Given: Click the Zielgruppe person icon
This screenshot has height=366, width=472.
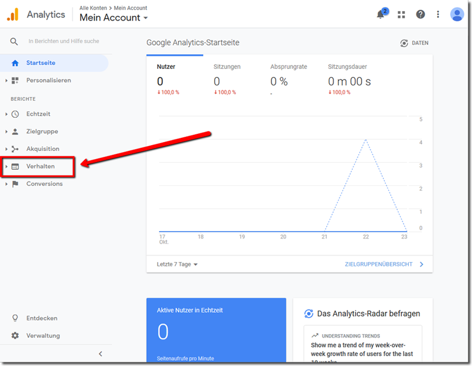Looking at the screenshot, I should click(x=15, y=131).
